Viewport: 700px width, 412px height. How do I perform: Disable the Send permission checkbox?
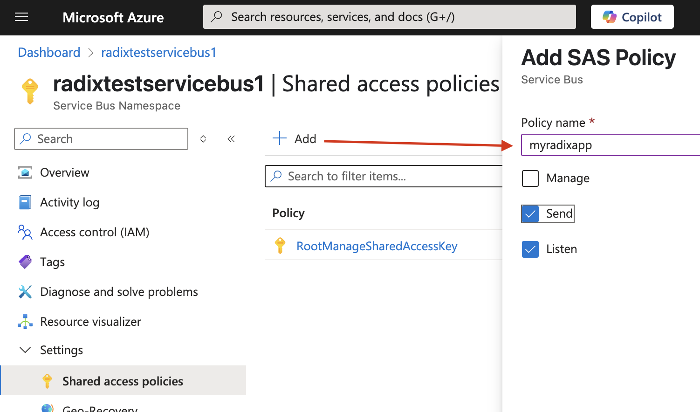pyautogui.click(x=530, y=213)
